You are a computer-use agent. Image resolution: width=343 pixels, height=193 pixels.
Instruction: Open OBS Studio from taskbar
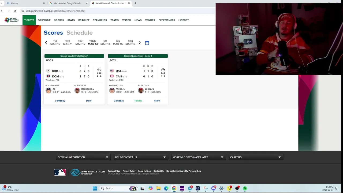point(237,188)
